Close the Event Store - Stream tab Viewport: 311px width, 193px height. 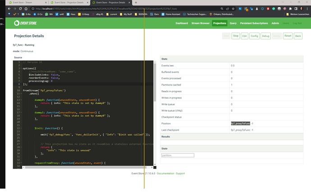tap(46, 3)
